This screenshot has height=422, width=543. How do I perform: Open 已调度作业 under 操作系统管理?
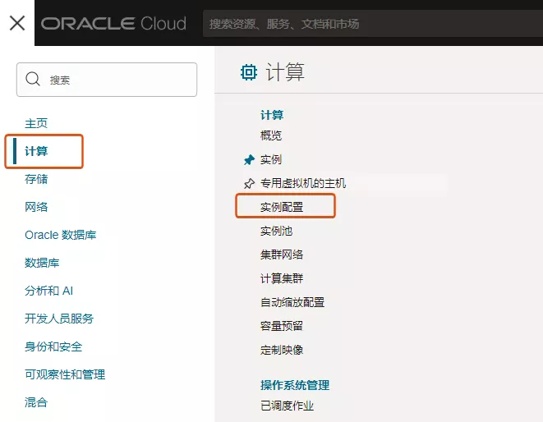click(287, 406)
